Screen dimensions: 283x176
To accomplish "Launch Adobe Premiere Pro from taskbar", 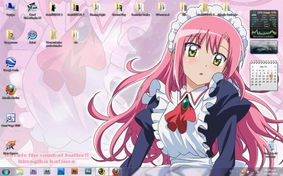I will [x=33, y=171].
